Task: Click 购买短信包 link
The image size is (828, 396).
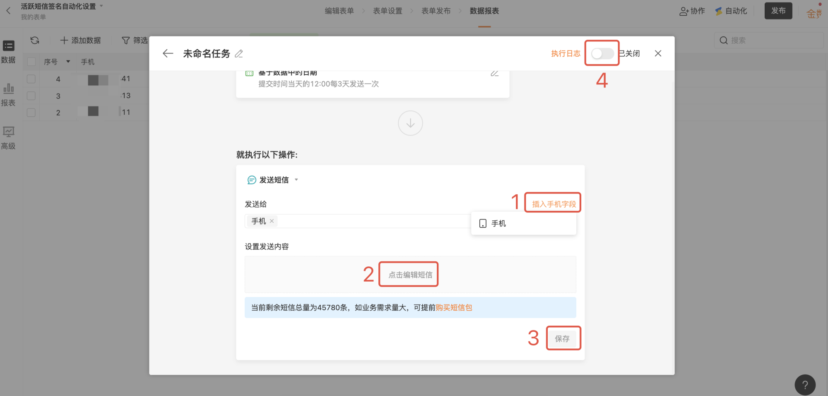Action: tap(454, 307)
